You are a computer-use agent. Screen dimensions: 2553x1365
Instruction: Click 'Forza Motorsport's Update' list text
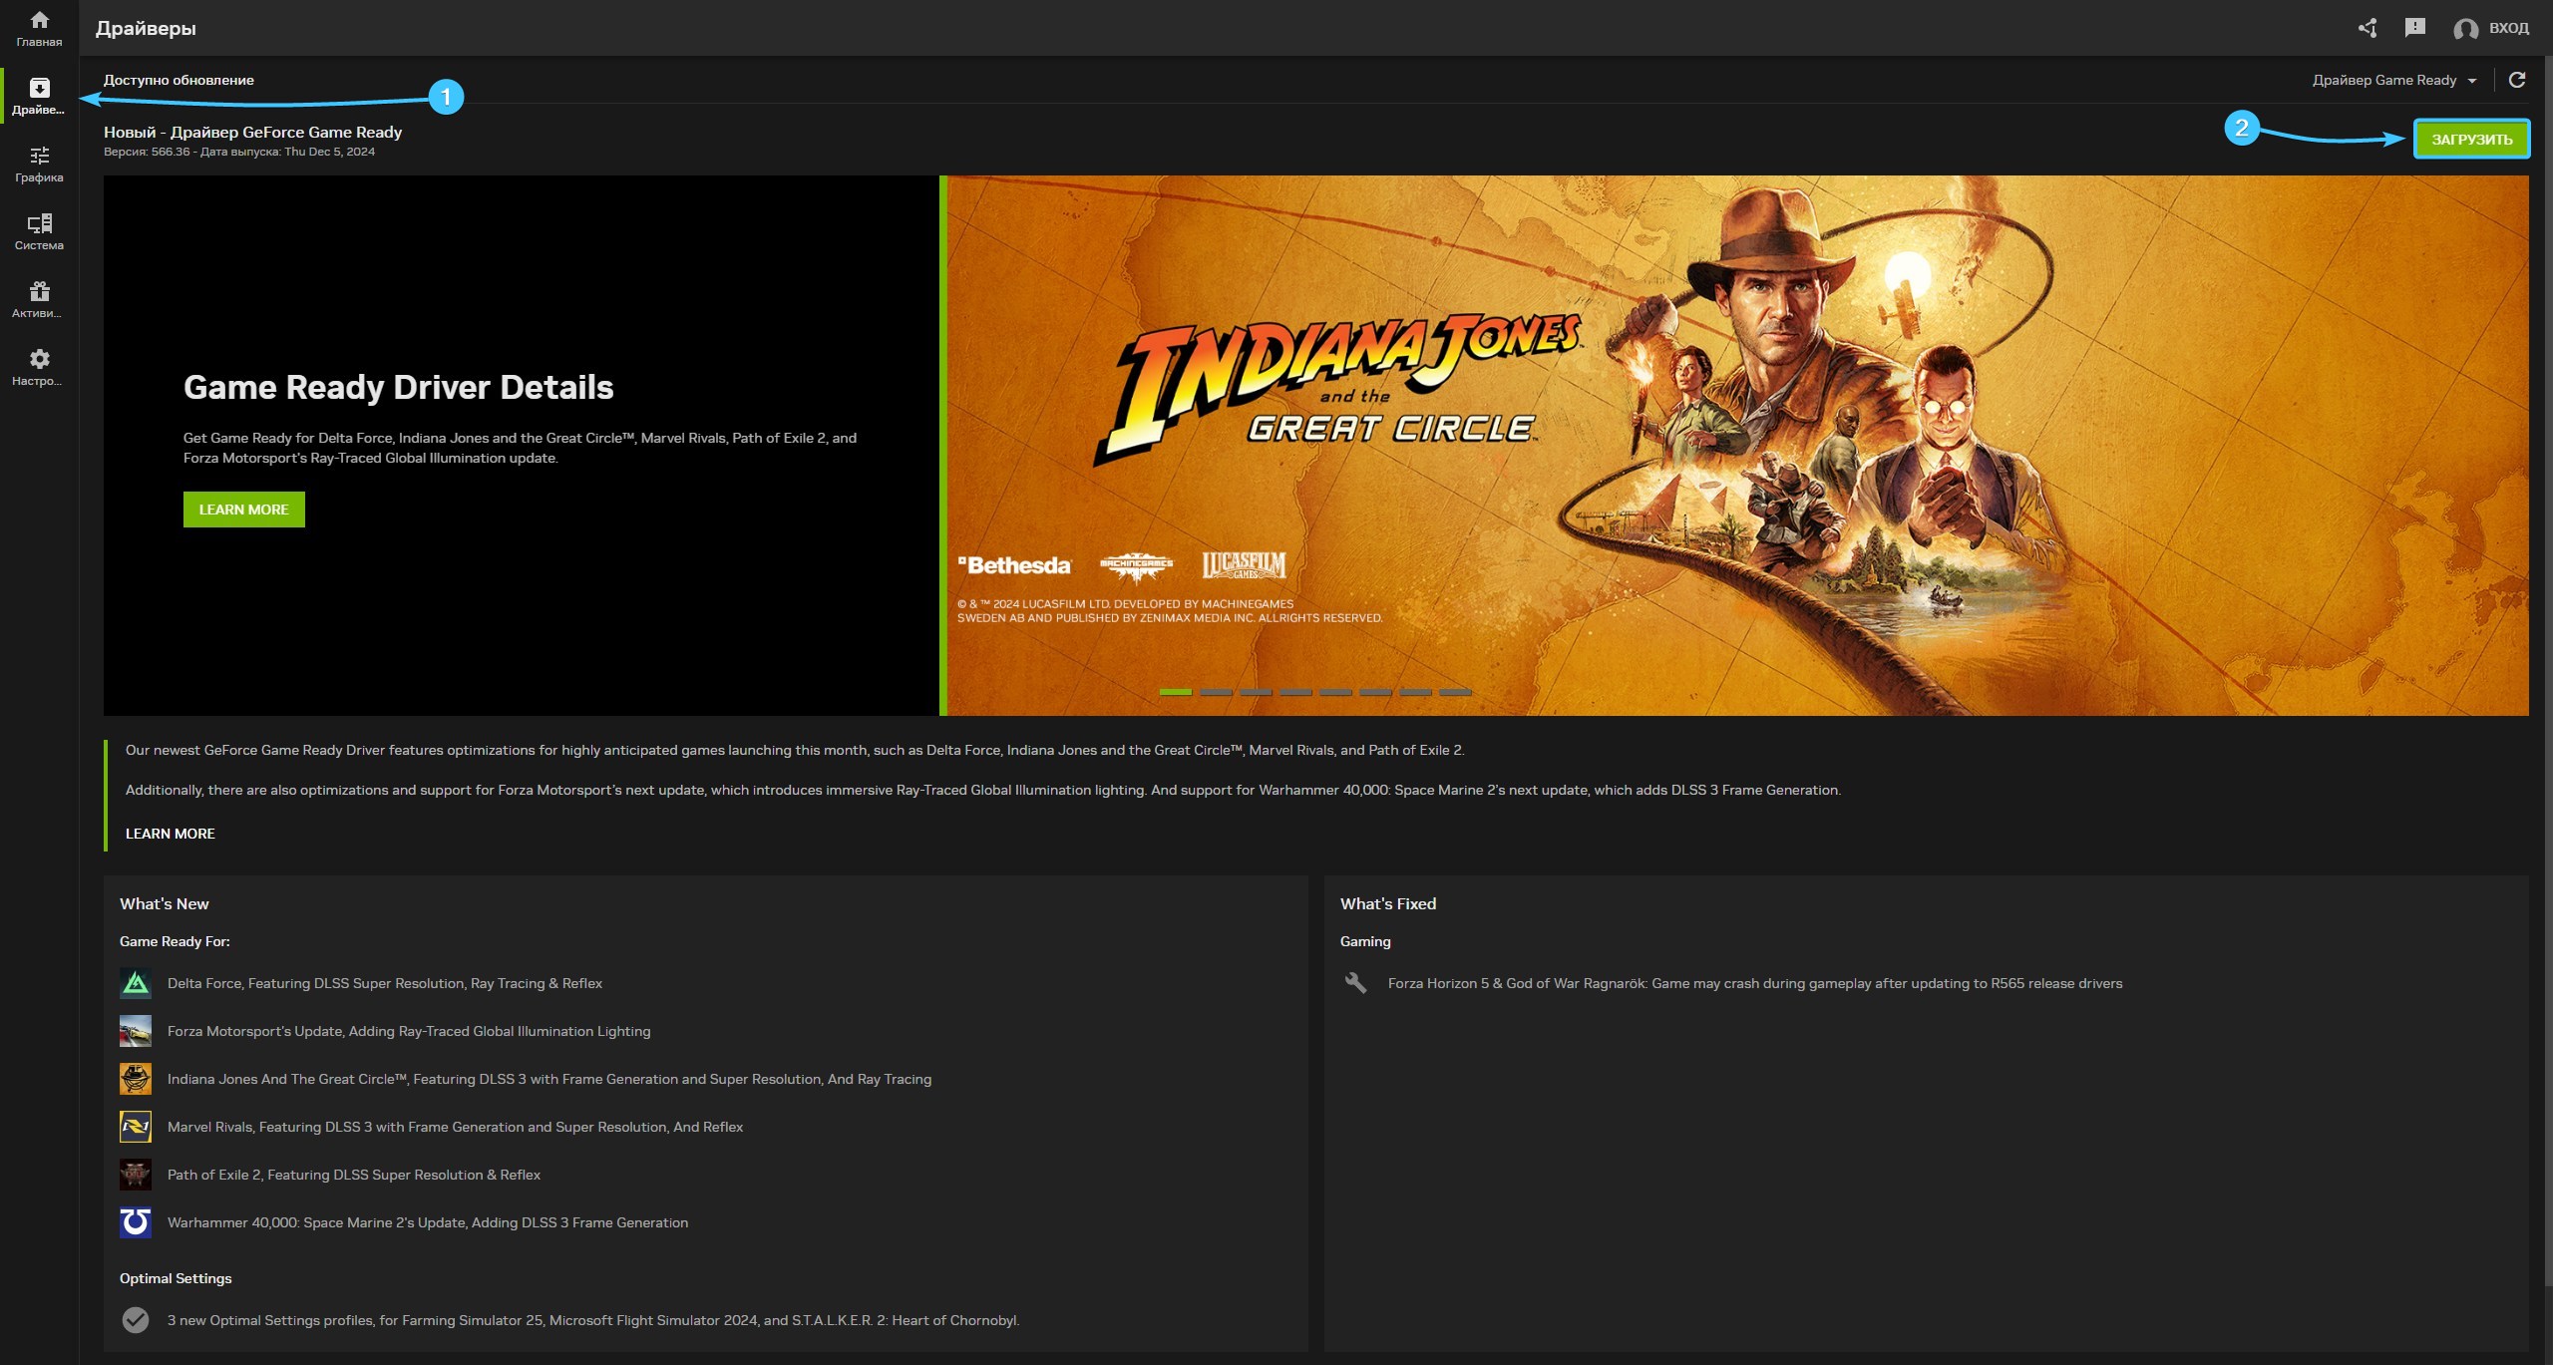pos(409,1031)
